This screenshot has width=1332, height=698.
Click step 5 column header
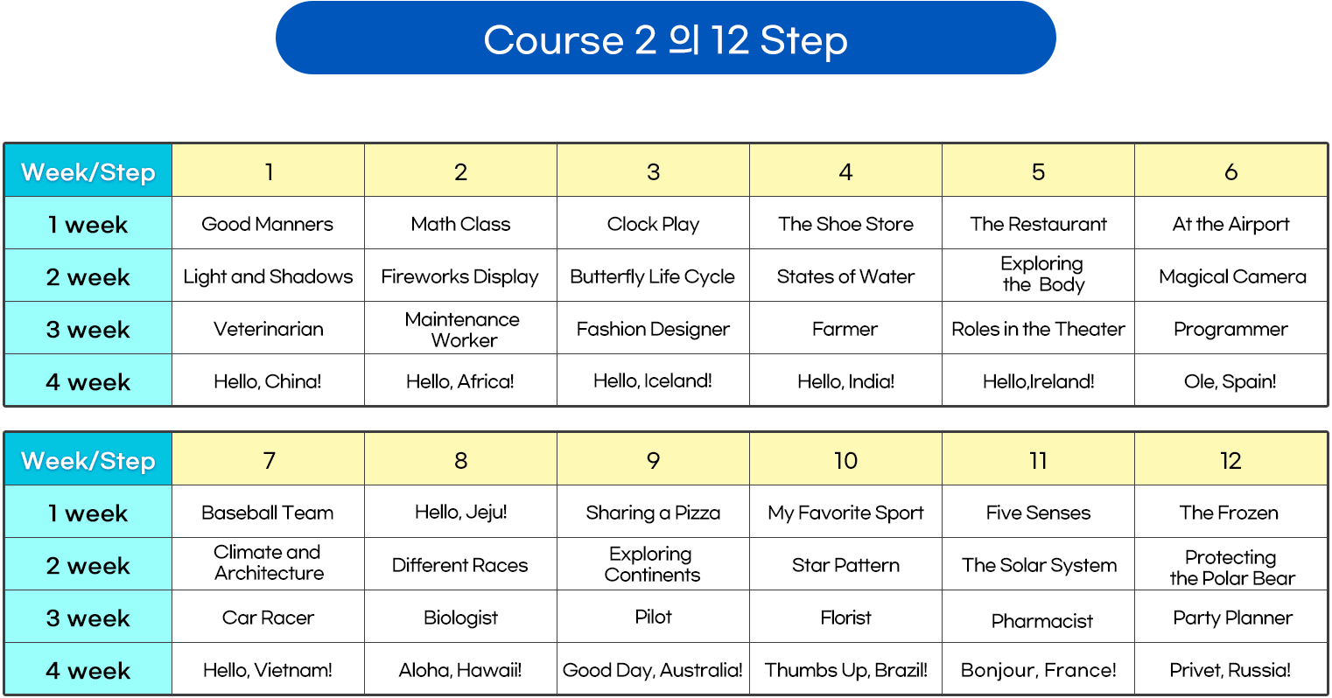tap(1038, 171)
